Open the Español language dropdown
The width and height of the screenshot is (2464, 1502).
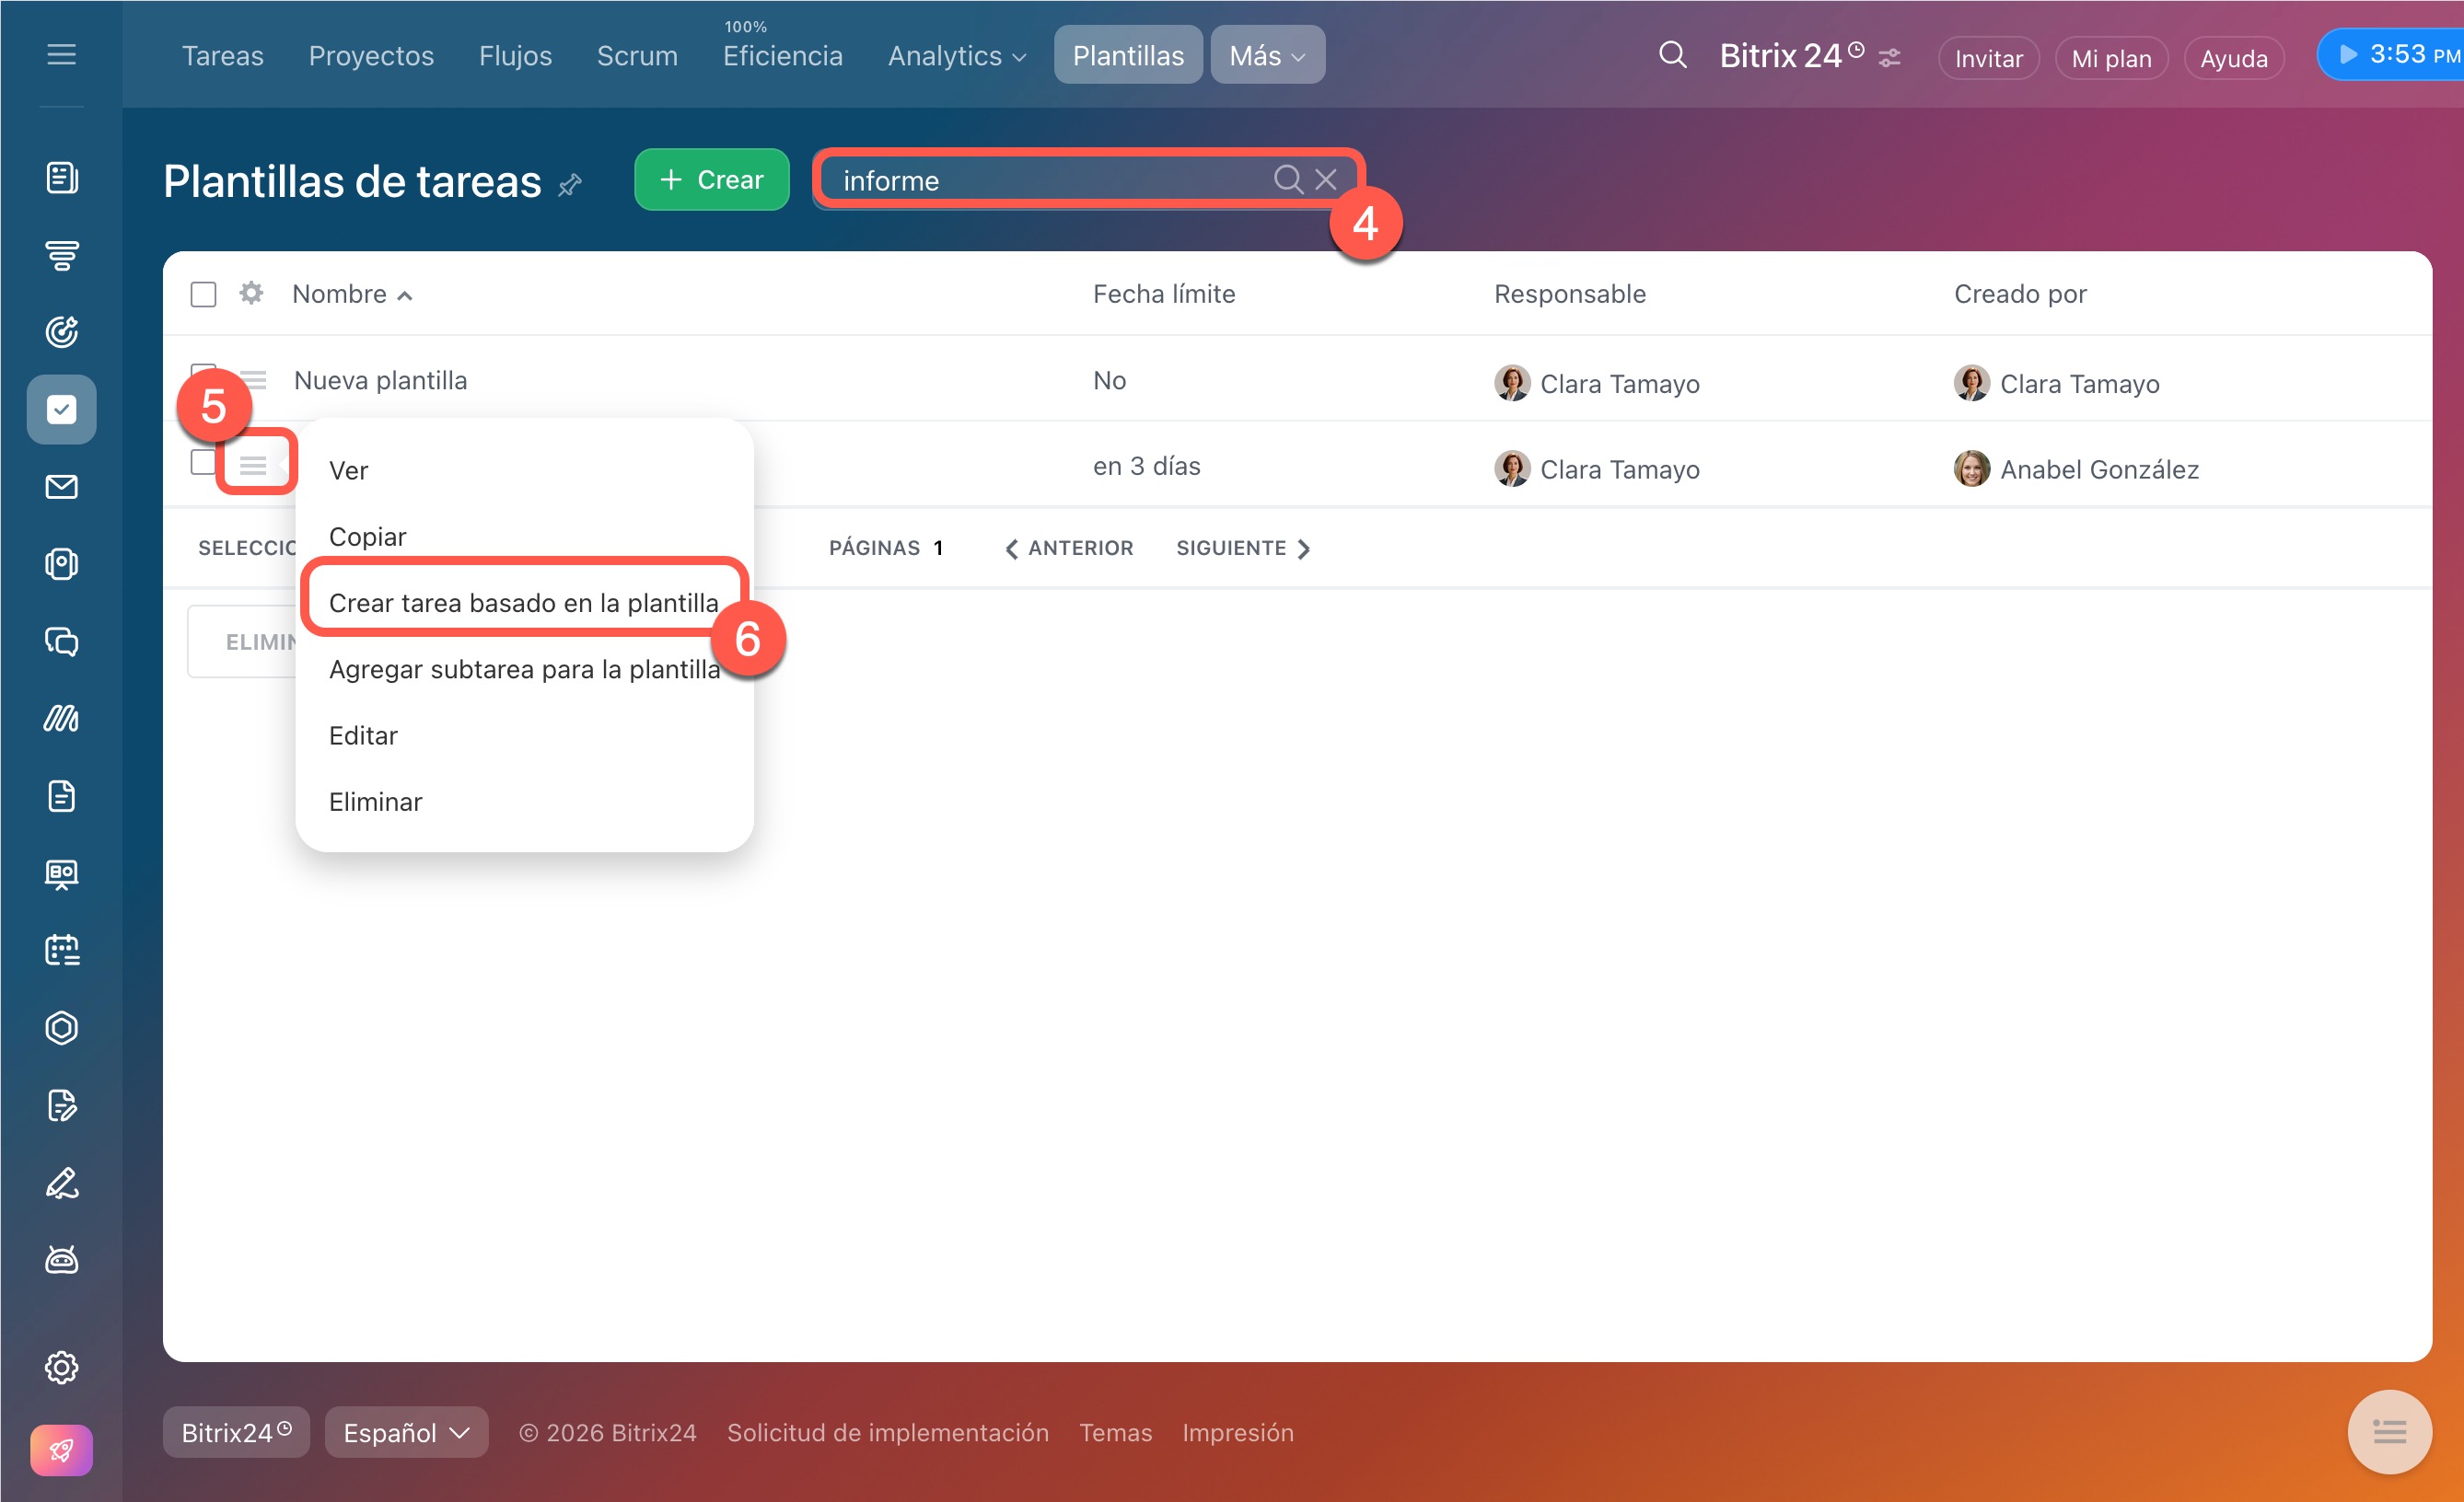pyautogui.click(x=406, y=1432)
